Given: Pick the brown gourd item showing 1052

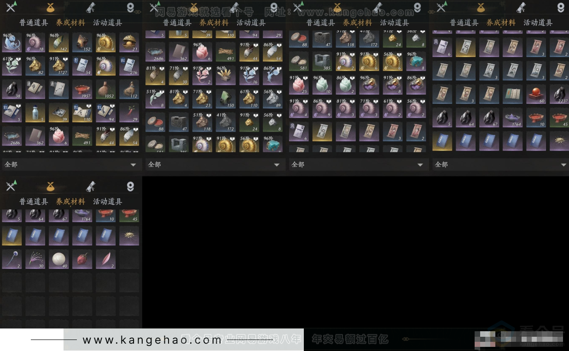Looking at the screenshot, I should [105, 89].
